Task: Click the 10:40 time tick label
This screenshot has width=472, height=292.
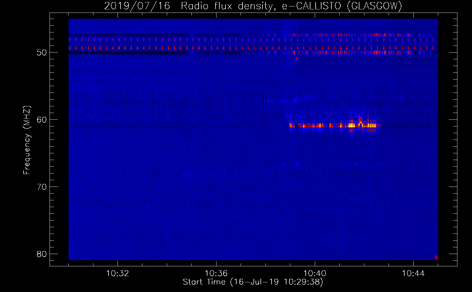Action: [315, 274]
